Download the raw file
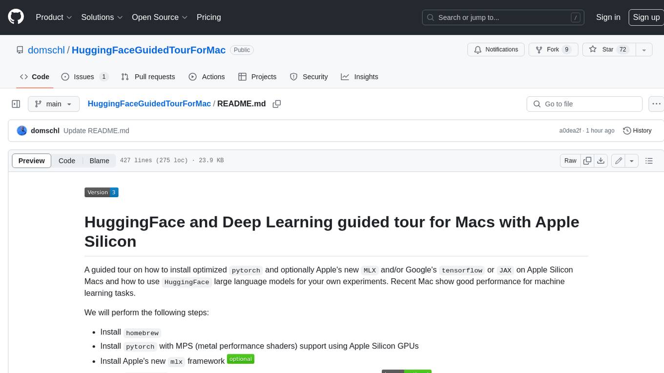The image size is (664, 373). (601, 161)
